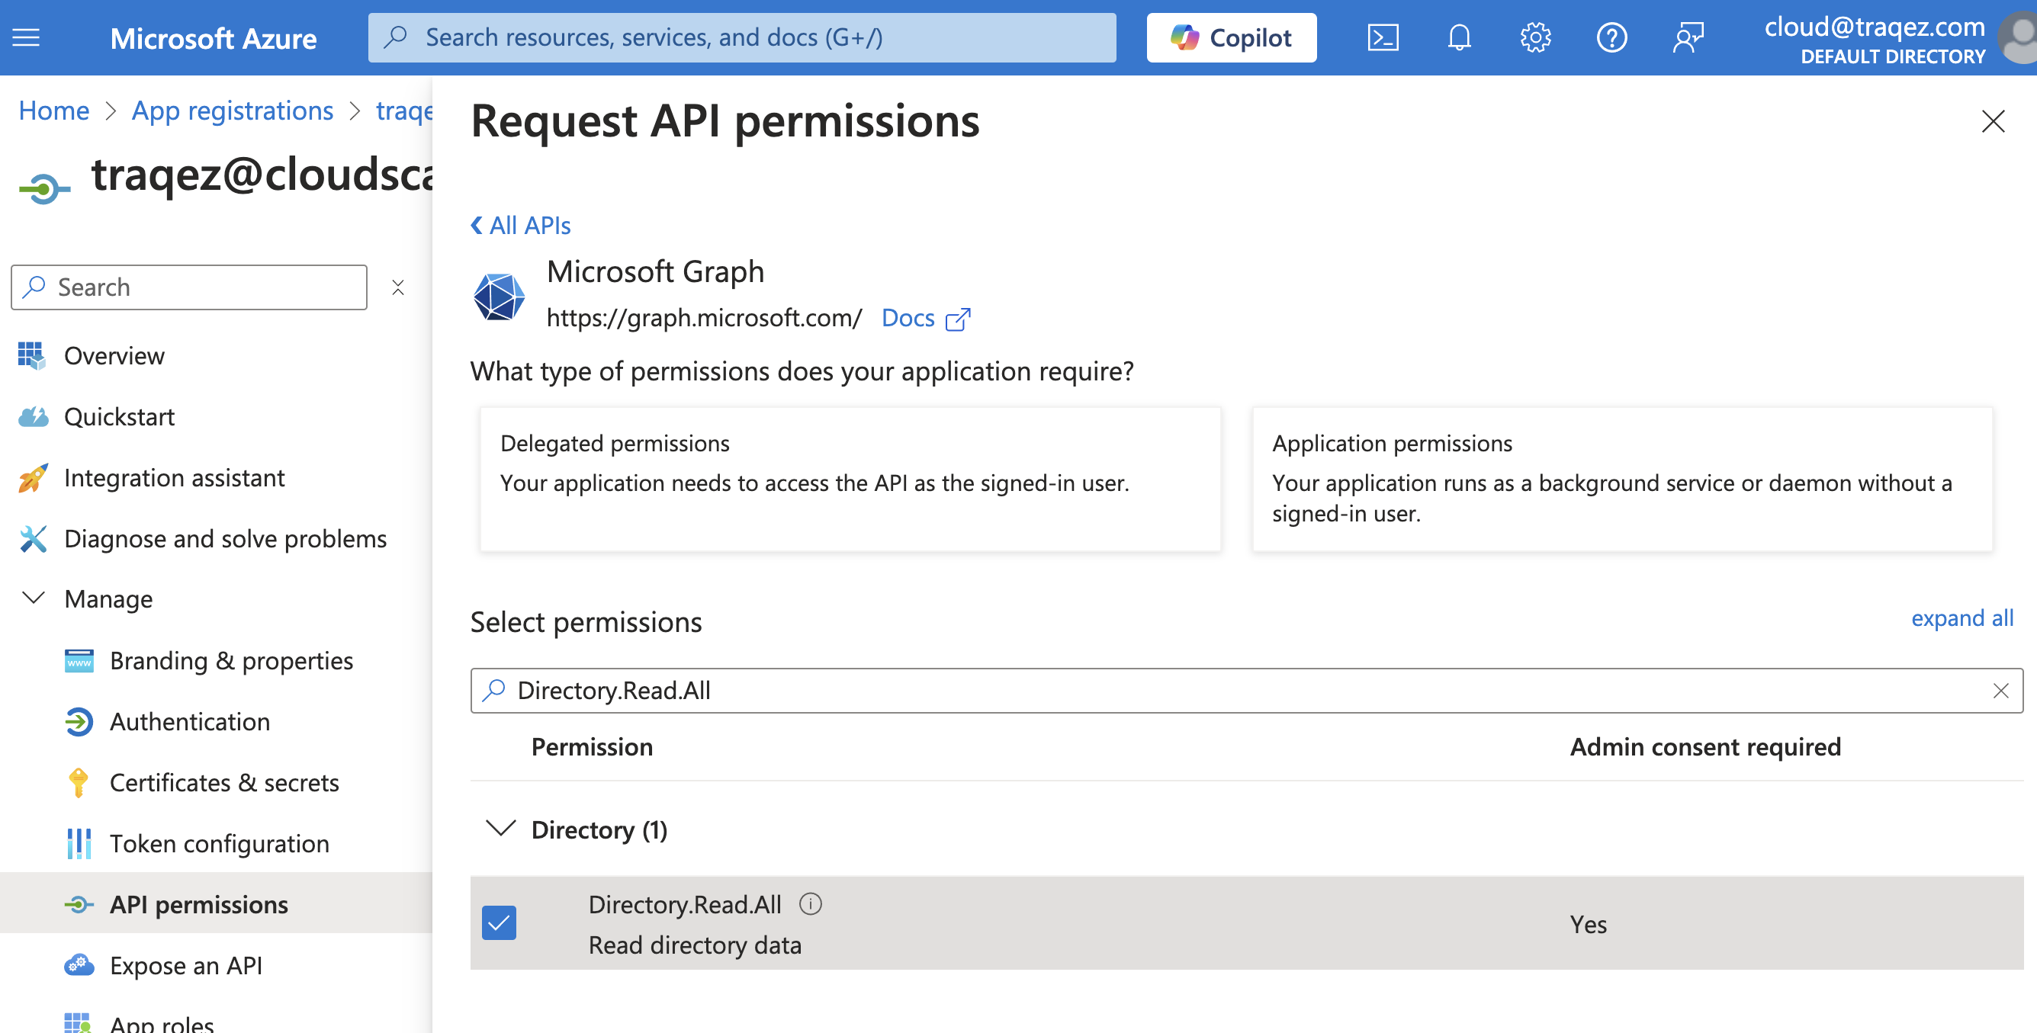This screenshot has width=2037, height=1033.
Task: Open the feedback icon in top bar
Action: click(1688, 37)
